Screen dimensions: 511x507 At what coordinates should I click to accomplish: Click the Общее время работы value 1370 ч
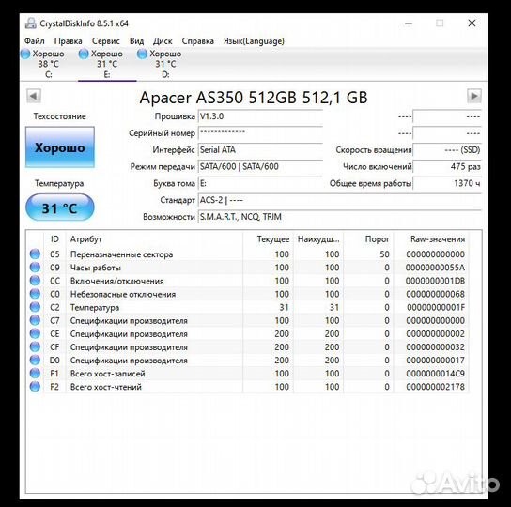[x=447, y=183]
